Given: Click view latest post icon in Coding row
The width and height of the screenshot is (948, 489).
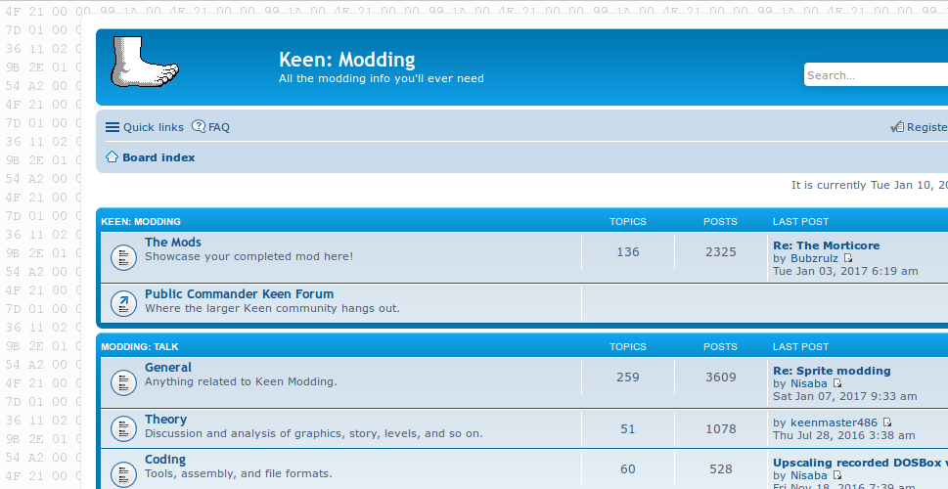Looking at the screenshot, I should point(836,475).
